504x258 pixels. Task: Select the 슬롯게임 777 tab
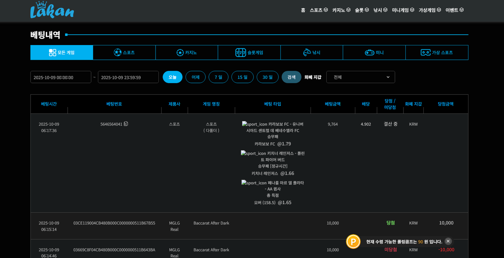click(x=249, y=53)
